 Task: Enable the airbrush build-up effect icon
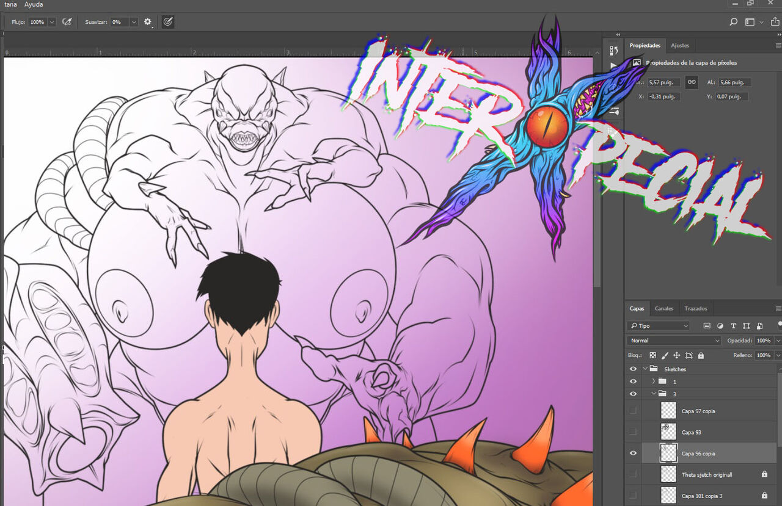pyautogui.click(x=67, y=22)
